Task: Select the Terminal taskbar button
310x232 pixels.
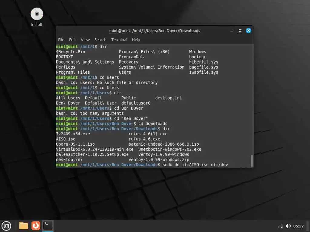Action: 48,226
